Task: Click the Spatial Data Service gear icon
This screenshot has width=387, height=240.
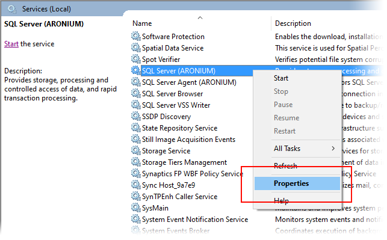Action: (136, 48)
